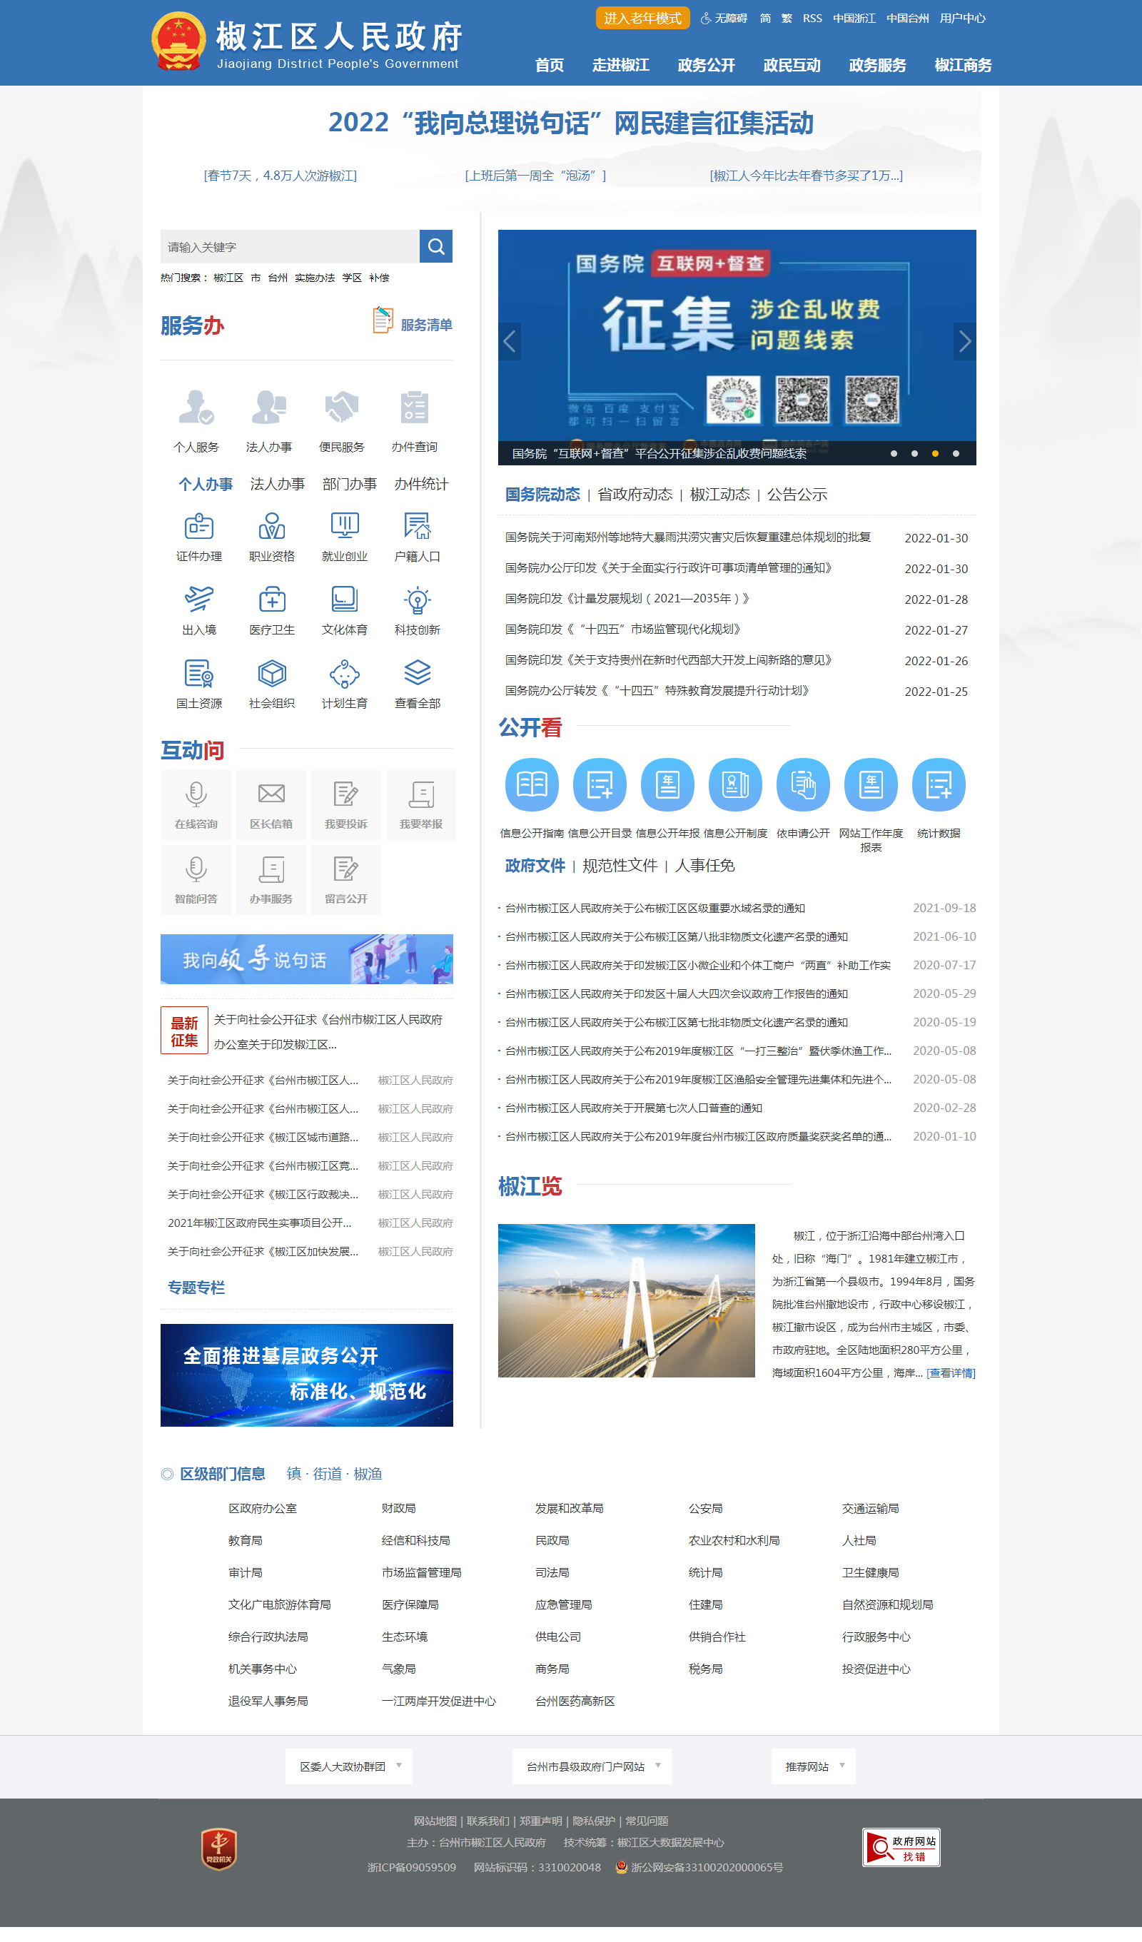Switch to 椒江动态 tab

pos(719,495)
